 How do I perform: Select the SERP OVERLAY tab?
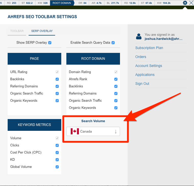(x=42, y=31)
